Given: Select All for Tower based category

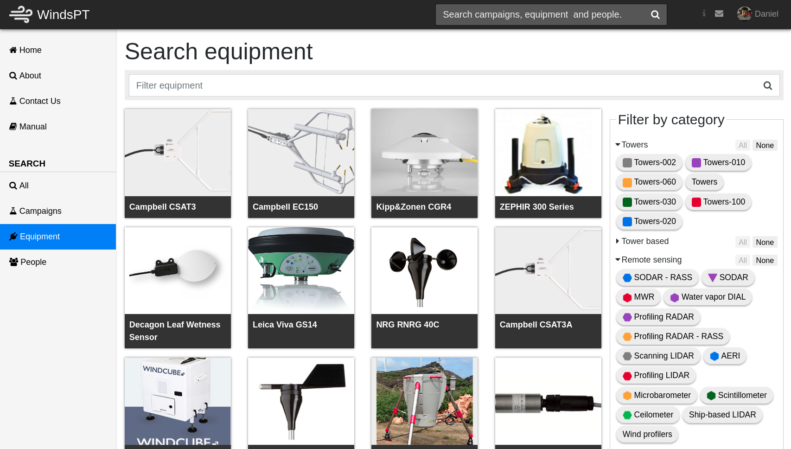Looking at the screenshot, I should pyautogui.click(x=743, y=242).
